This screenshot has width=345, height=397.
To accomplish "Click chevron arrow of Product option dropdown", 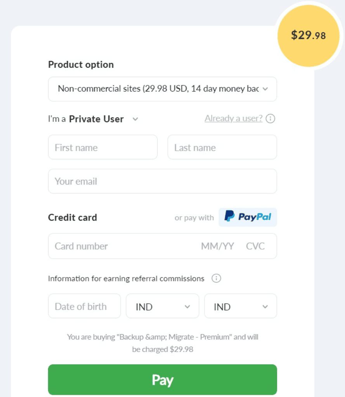I will tap(265, 89).
